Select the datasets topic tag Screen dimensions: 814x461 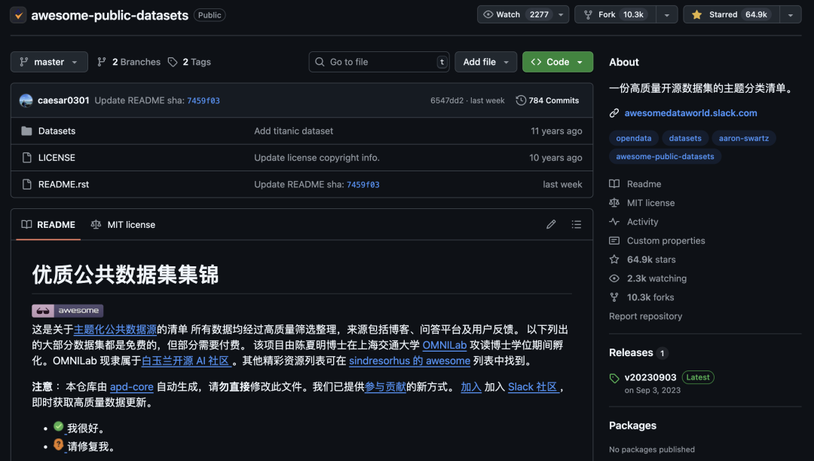(684, 138)
